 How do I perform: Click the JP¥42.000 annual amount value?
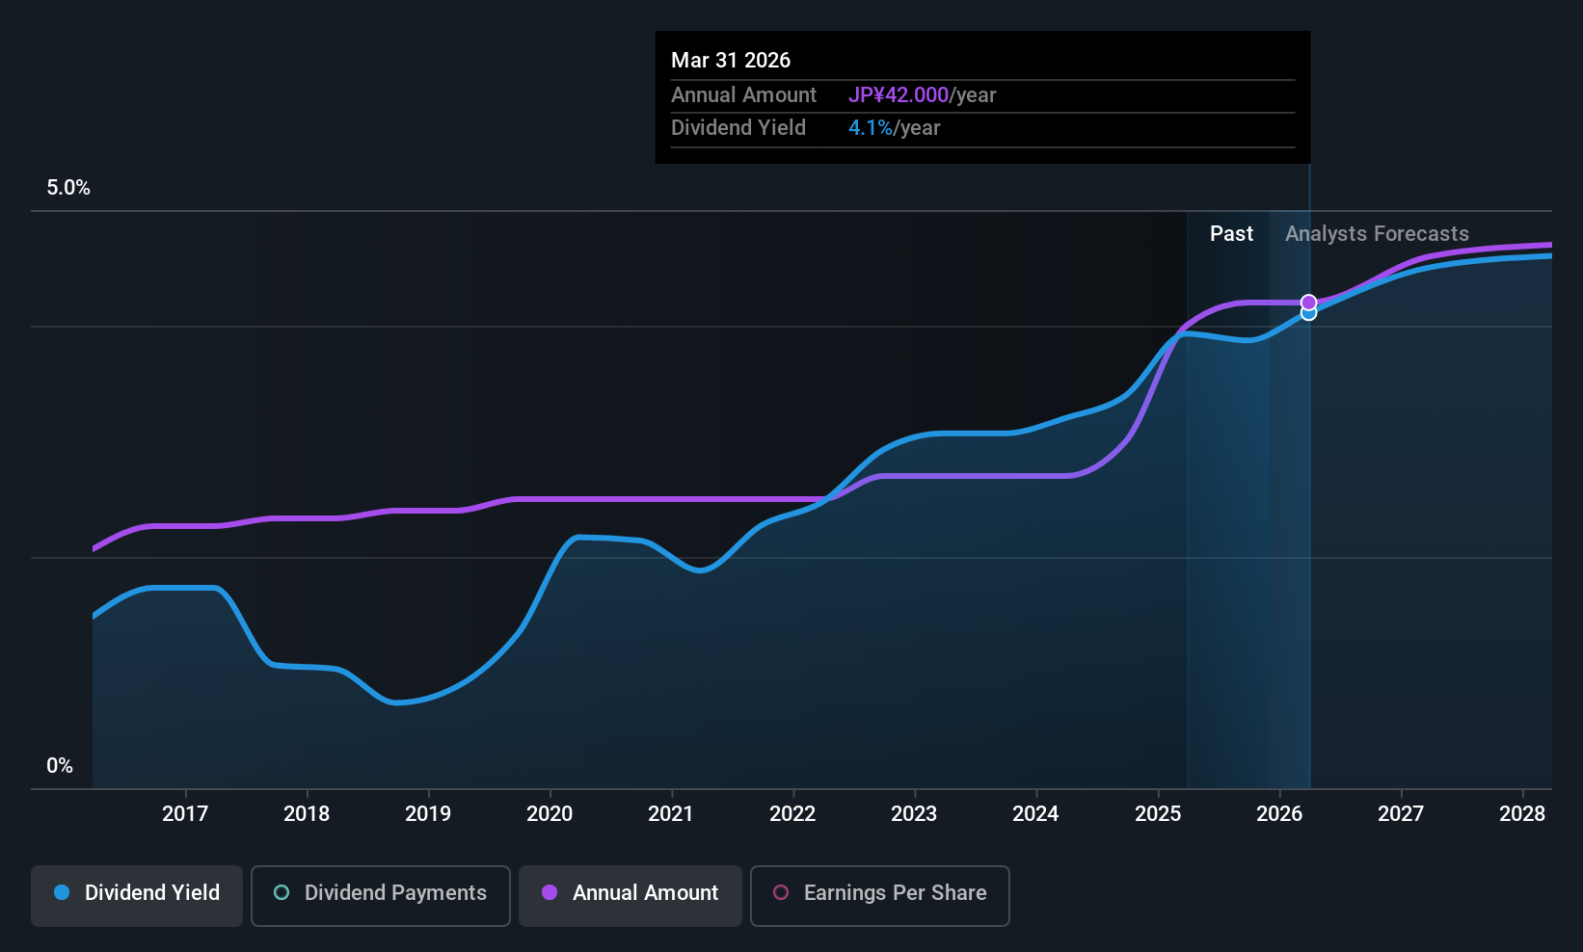[899, 95]
